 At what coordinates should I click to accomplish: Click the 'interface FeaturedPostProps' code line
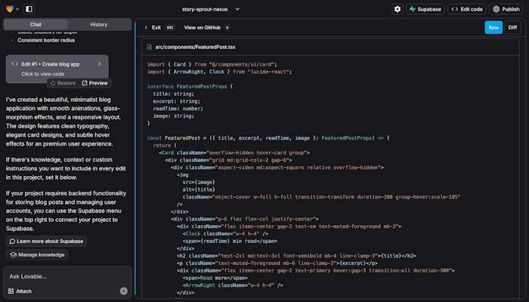190,87
